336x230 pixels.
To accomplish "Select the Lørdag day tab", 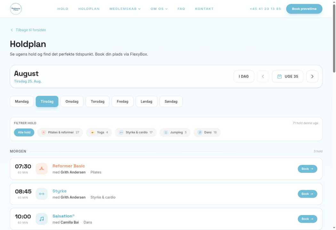I will point(147,101).
